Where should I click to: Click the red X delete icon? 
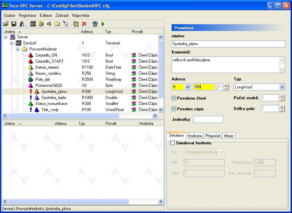point(84,24)
